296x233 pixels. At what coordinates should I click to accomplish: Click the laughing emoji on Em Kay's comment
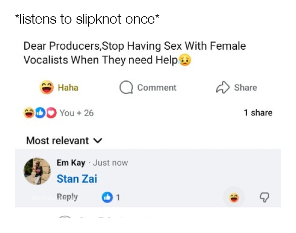click(233, 198)
